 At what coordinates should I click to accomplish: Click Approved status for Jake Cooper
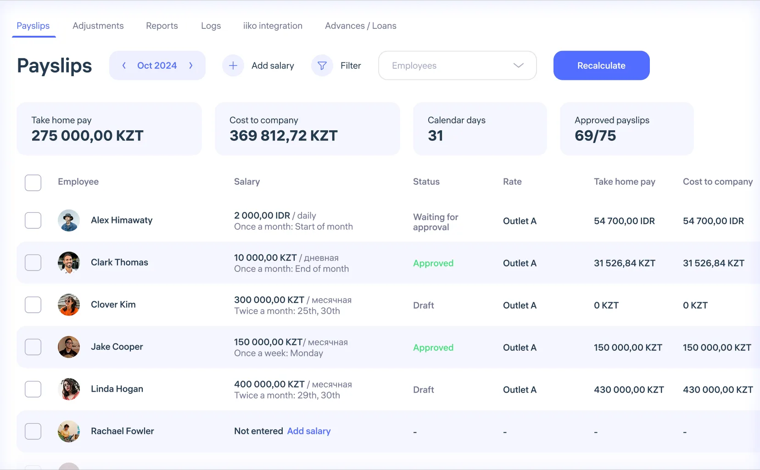click(433, 348)
